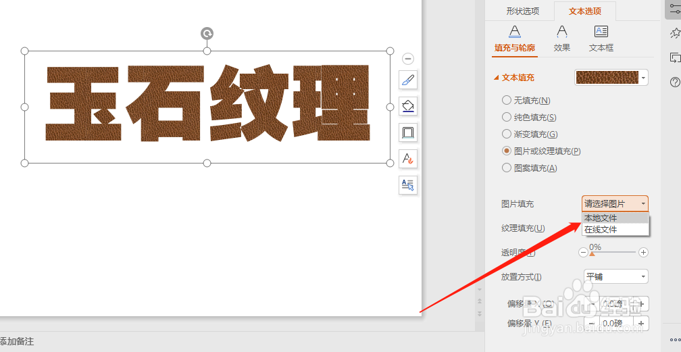Decrease transparency with the minus button

583,253
